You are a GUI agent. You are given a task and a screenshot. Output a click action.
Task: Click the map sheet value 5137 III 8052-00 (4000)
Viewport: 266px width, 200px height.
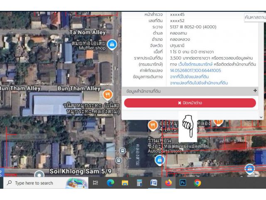click(193, 27)
